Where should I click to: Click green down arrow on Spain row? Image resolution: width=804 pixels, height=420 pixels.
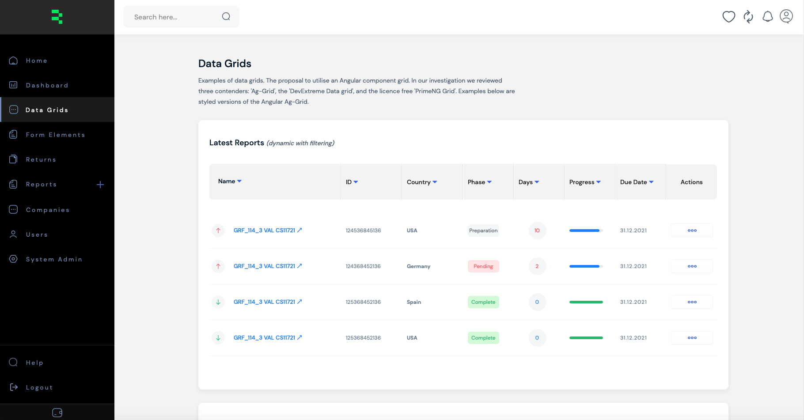[x=218, y=302]
